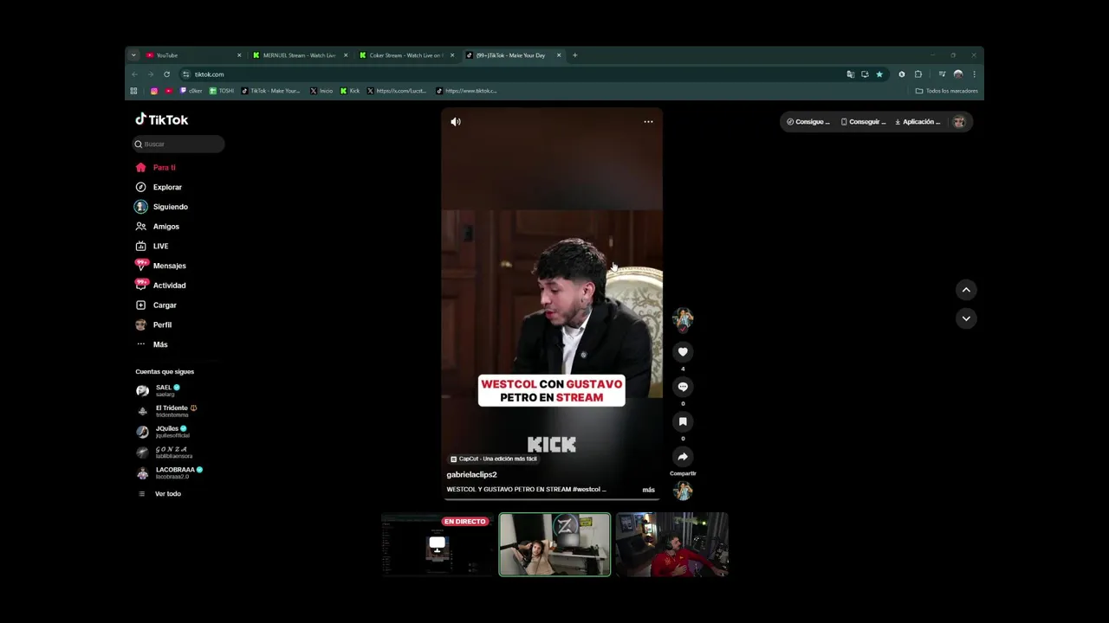This screenshot has width=1109, height=623.
Task: Open the Siguiendo feed
Action: (162, 207)
